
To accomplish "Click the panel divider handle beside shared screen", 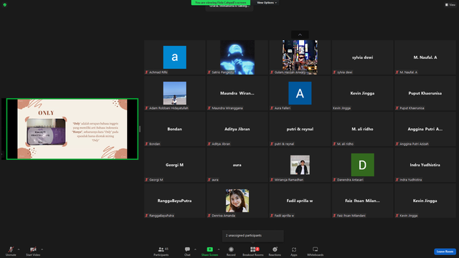I will [140, 129].
